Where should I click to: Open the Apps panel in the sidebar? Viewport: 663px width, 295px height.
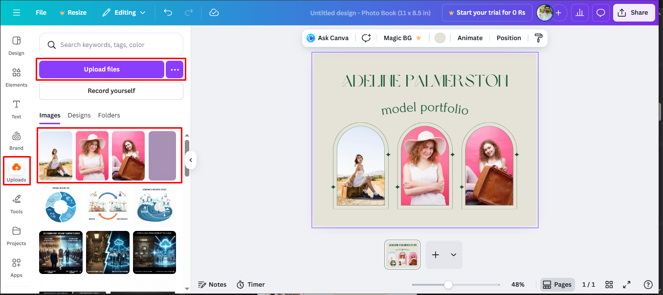[x=16, y=268]
